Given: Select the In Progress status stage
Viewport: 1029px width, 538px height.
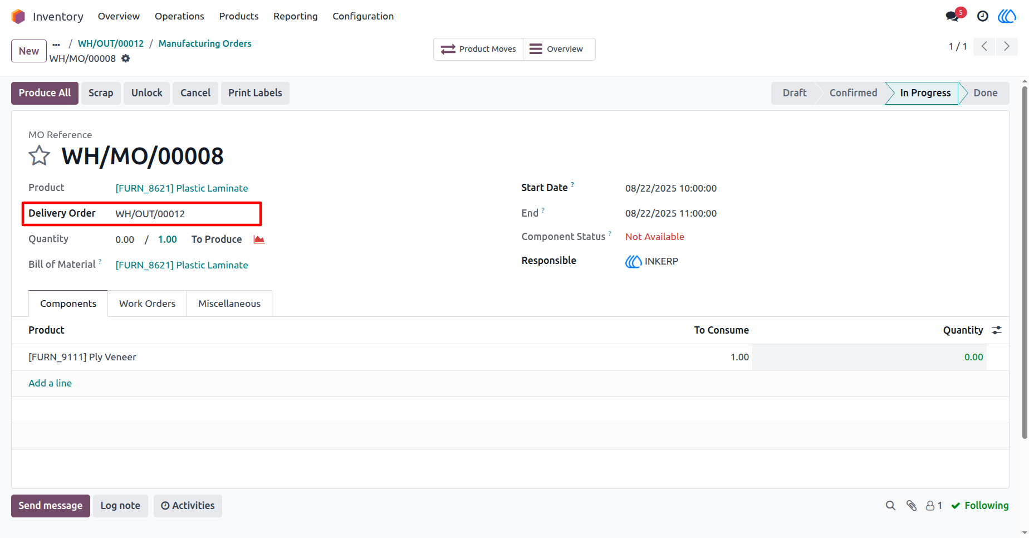Looking at the screenshot, I should click(925, 93).
